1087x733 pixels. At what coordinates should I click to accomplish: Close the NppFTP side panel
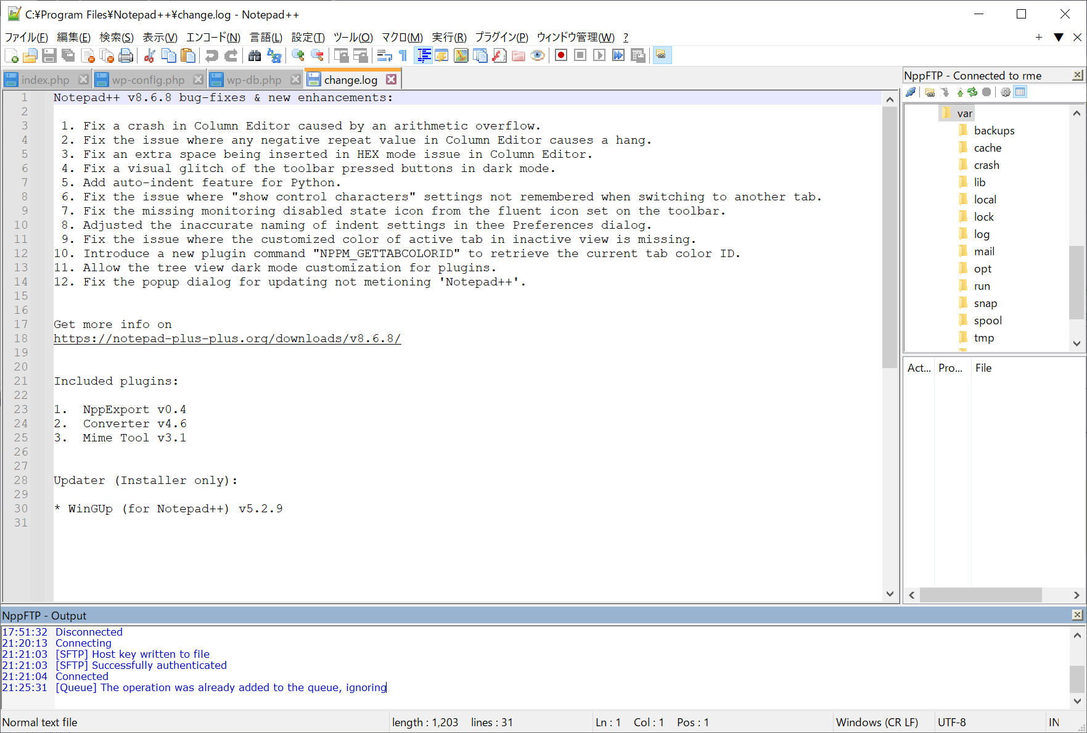click(1077, 75)
